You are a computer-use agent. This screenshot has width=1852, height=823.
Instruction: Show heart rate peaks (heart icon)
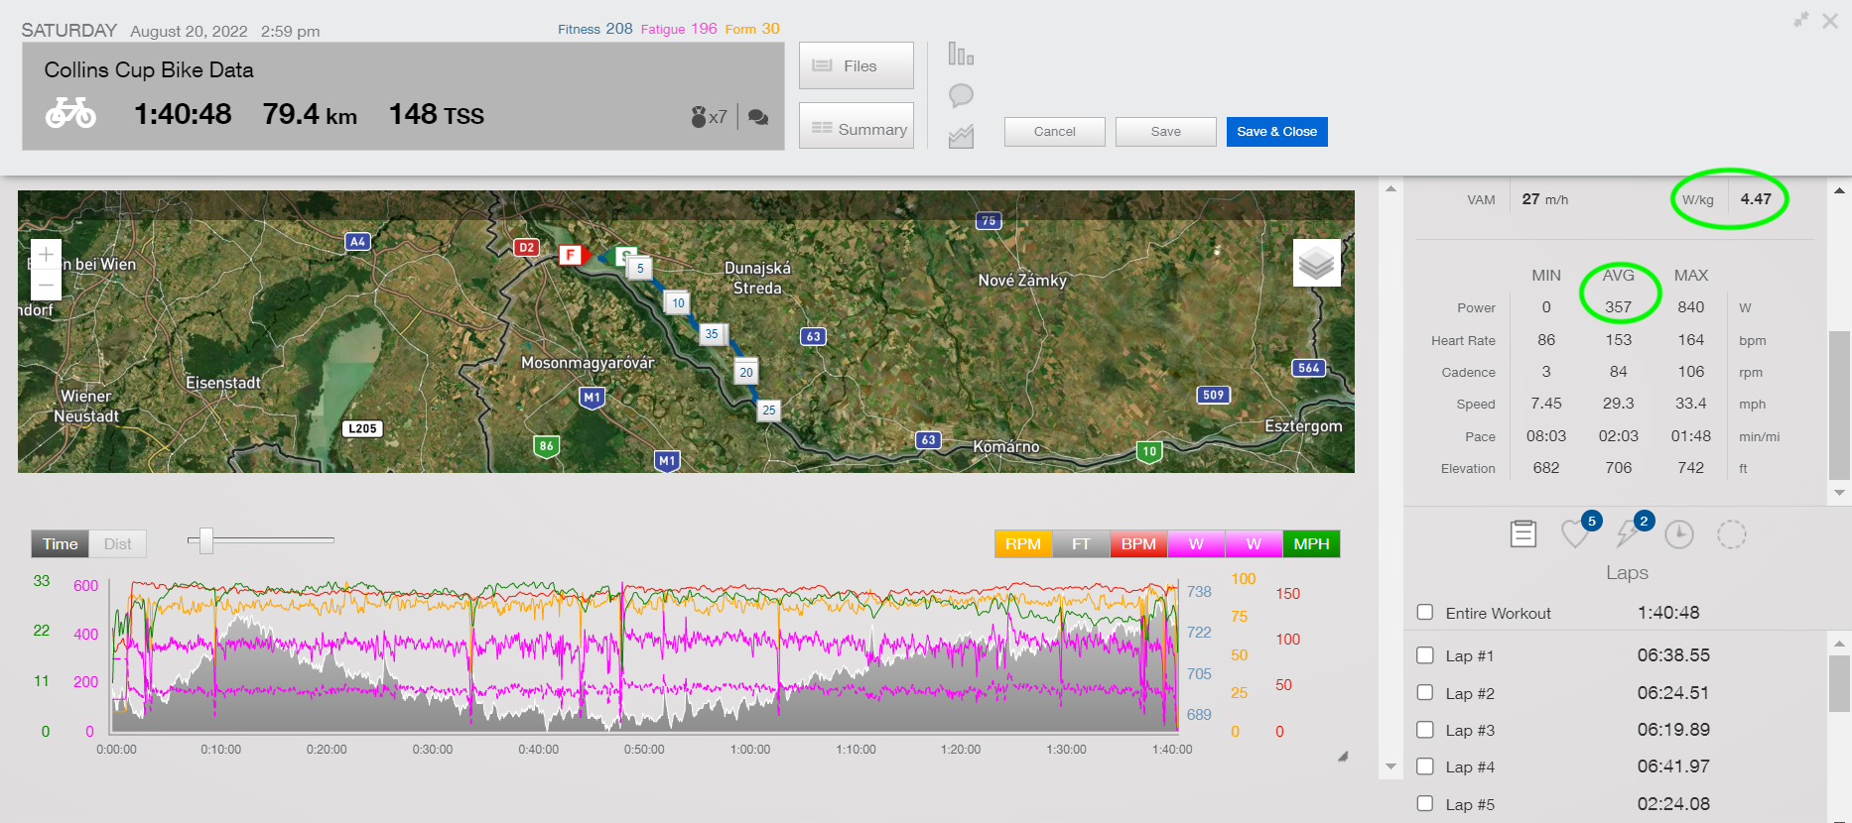[x=1575, y=533]
